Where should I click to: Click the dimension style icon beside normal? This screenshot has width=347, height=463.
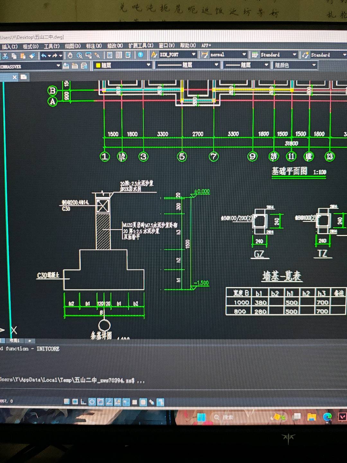tap(205, 55)
